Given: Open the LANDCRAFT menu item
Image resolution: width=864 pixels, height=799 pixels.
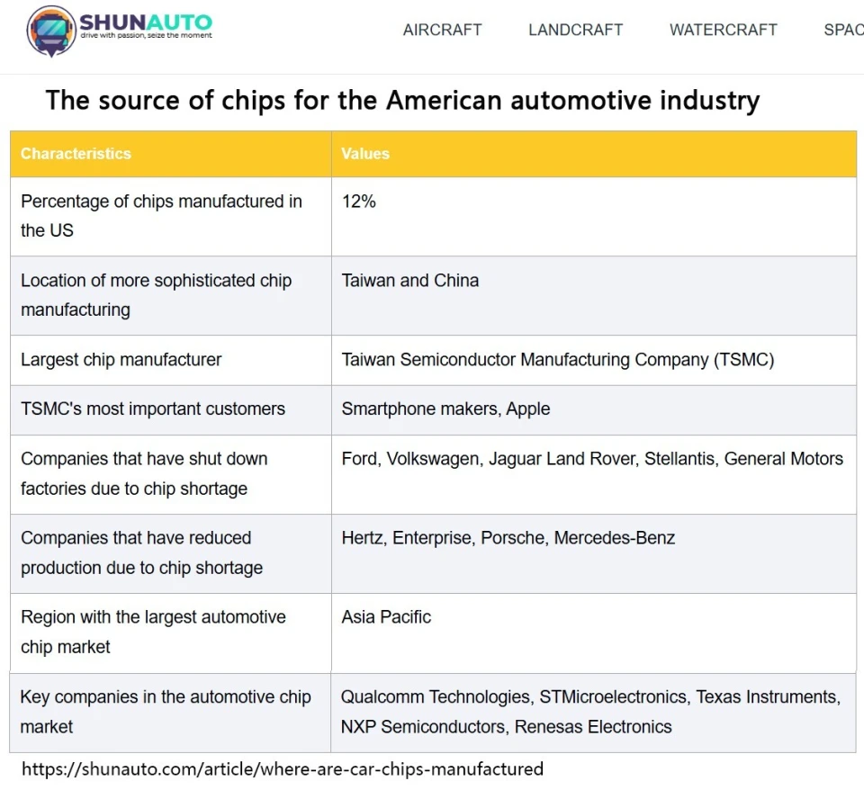Looking at the screenshot, I should click(x=575, y=30).
